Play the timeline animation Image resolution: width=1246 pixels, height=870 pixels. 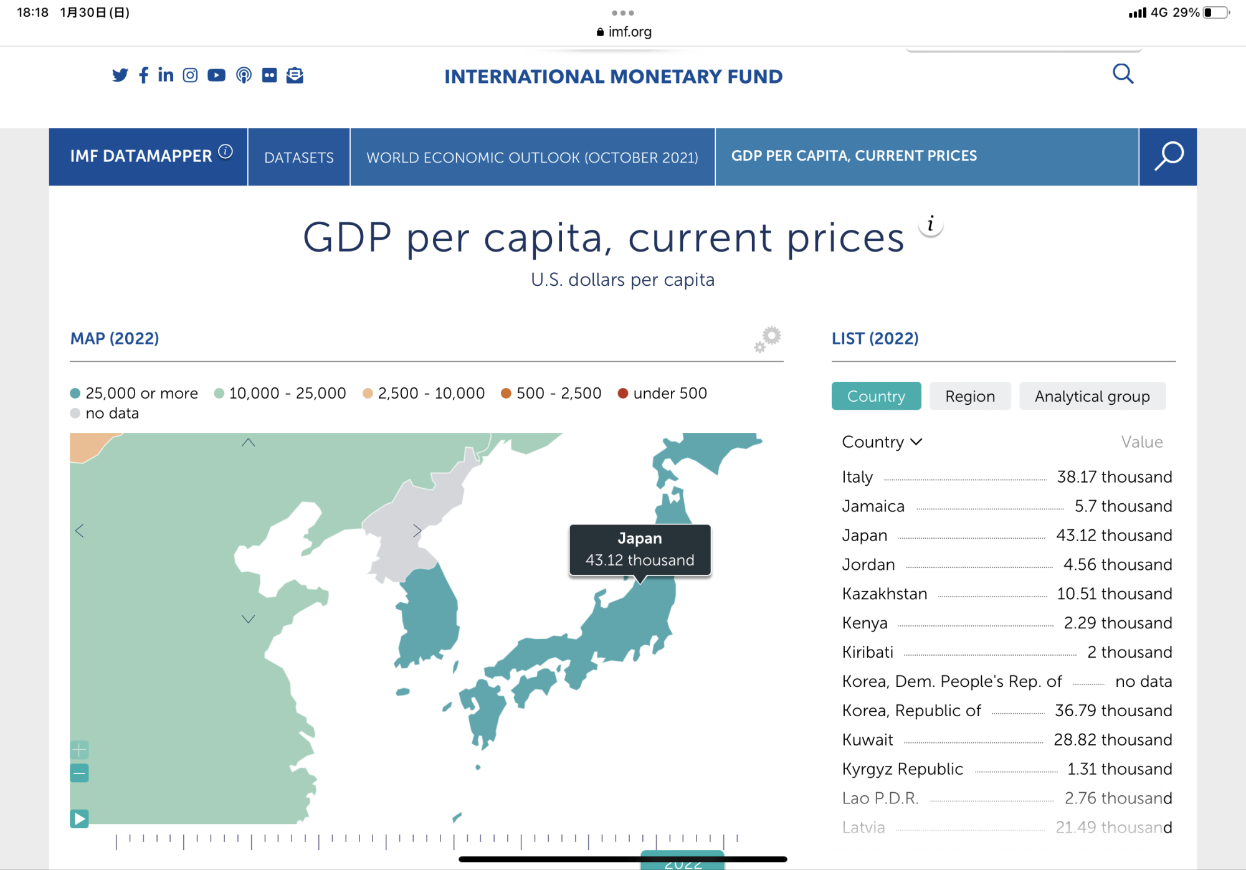click(x=79, y=818)
